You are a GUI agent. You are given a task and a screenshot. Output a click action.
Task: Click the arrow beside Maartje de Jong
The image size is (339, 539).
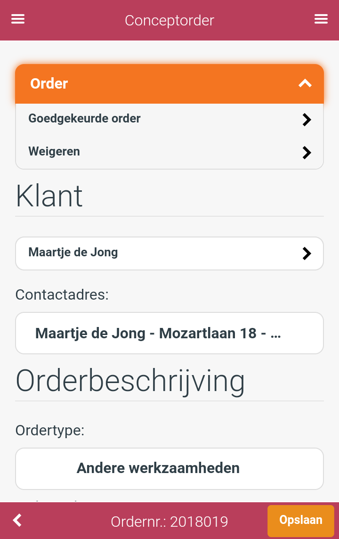pyautogui.click(x=307, y=253)
